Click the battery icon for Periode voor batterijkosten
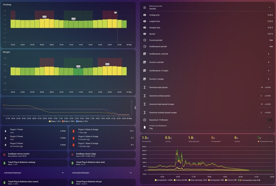The height and width of the screenshot is (186, 276). click(x=145, y=127)
